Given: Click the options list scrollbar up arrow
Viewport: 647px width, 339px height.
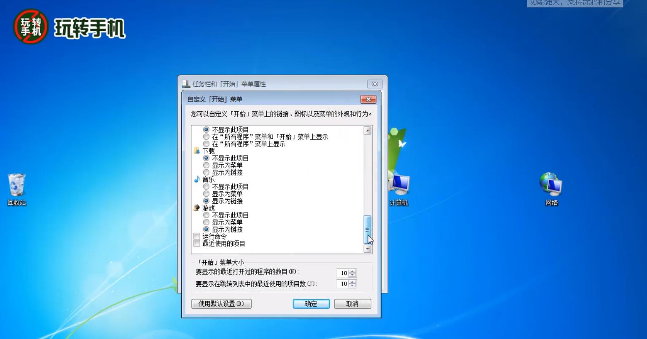Looking at the screenshot, I should point(368,131).
